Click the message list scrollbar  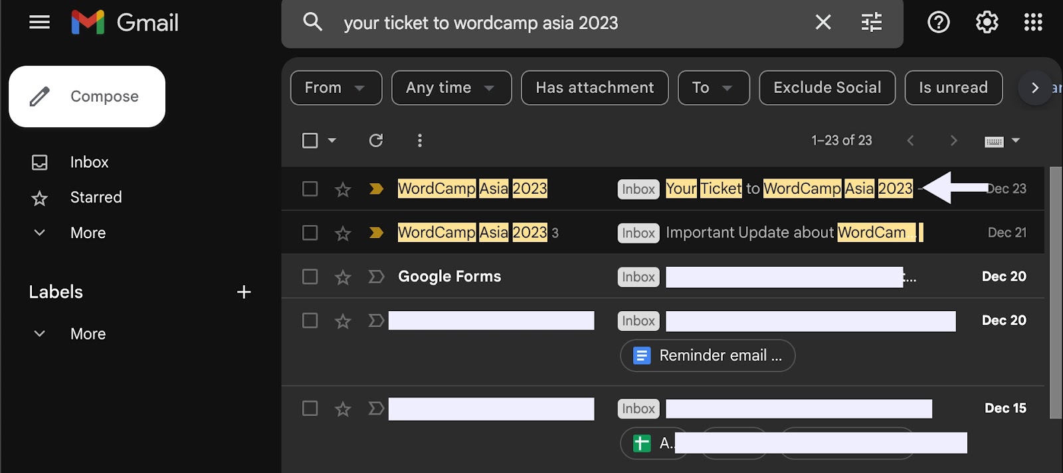[x=1055, y=292]
